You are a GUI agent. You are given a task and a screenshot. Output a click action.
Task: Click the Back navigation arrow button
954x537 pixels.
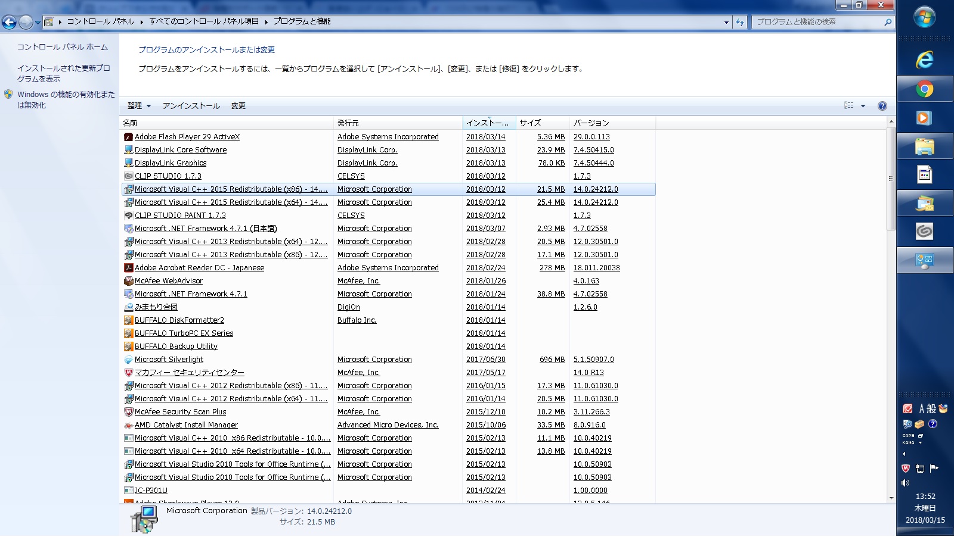click(x=9, y=23)
